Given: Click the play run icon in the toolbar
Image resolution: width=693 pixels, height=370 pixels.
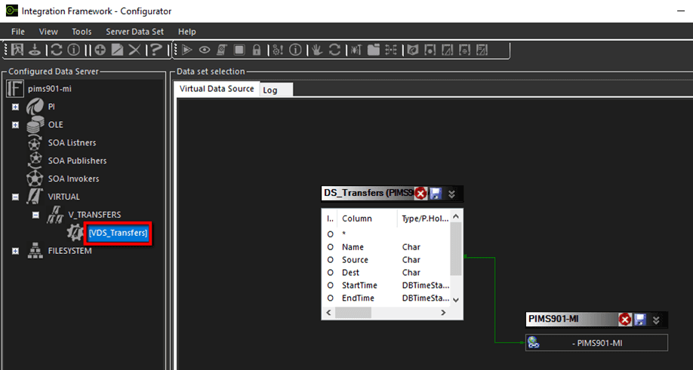Looking at the screenshot, I should point(187,50).
